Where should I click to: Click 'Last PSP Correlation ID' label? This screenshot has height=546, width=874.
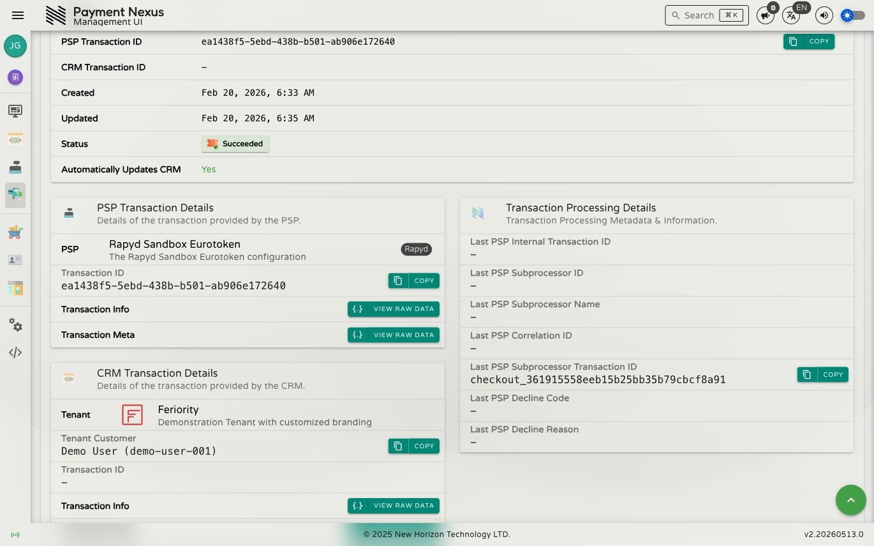coord(521,335)
